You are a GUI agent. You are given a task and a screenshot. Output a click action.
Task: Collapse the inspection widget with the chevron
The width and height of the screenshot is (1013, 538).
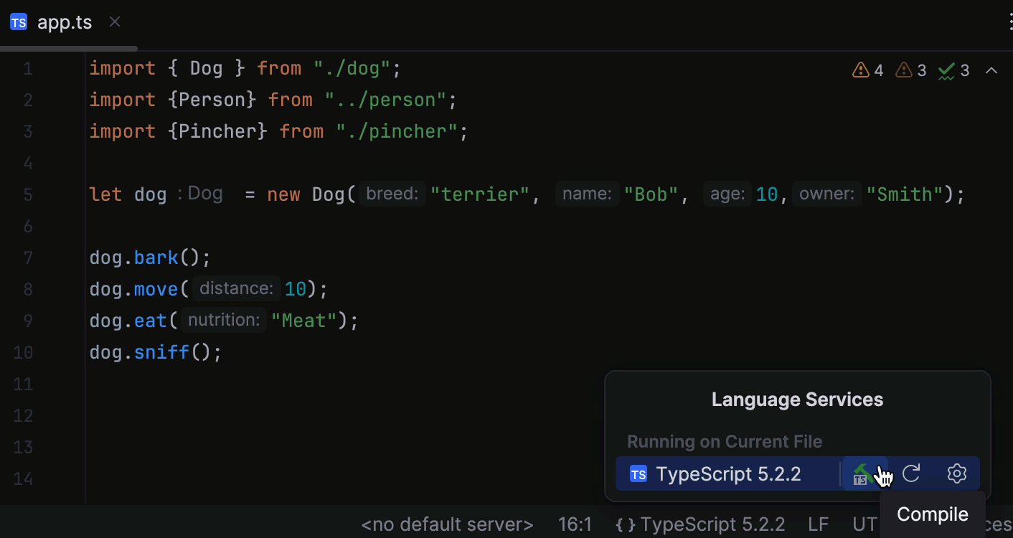pyautogui.click(x=991, y=70)
